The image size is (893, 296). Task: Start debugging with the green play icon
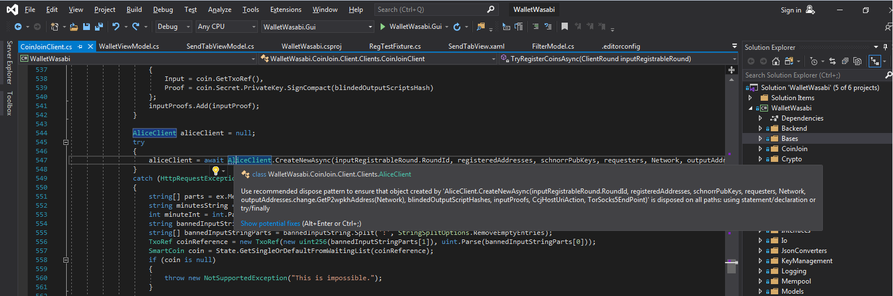pyautogui.click(x=383, y=27)
